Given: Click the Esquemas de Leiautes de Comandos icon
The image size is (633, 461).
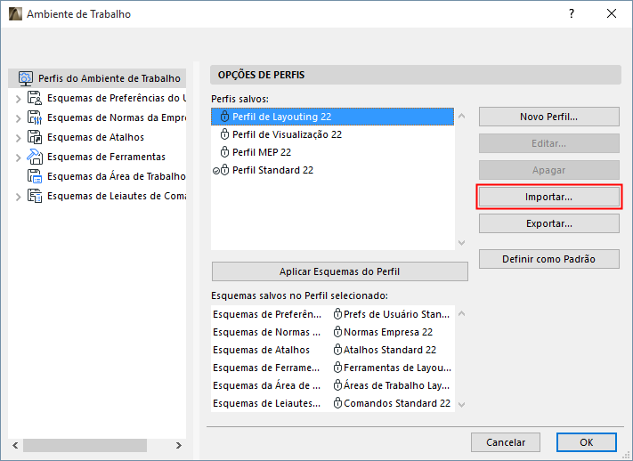Looking at the screenshot, I should point(35,196).
